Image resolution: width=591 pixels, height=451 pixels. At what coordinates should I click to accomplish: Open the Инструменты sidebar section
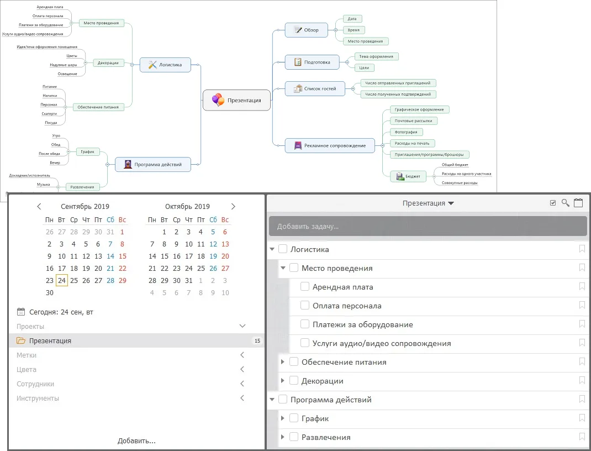(x=242, y=398)
